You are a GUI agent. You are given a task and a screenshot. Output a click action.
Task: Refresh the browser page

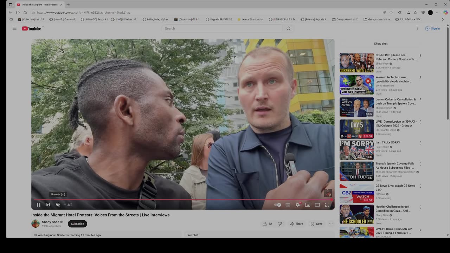point(18,13)
